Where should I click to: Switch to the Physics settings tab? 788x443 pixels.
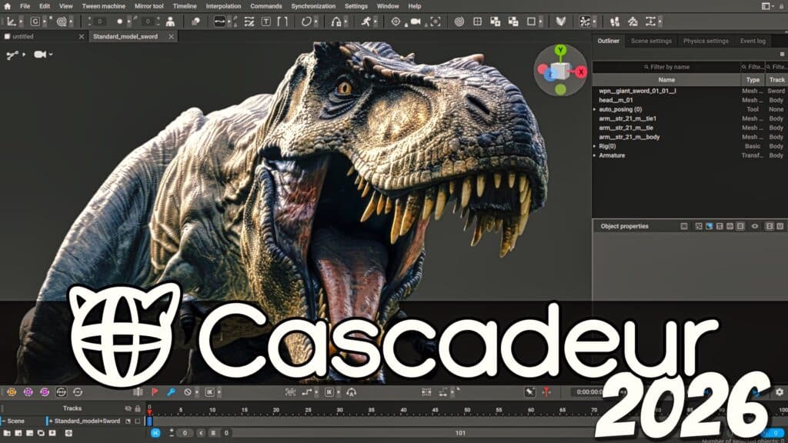[x=708, y=41]
